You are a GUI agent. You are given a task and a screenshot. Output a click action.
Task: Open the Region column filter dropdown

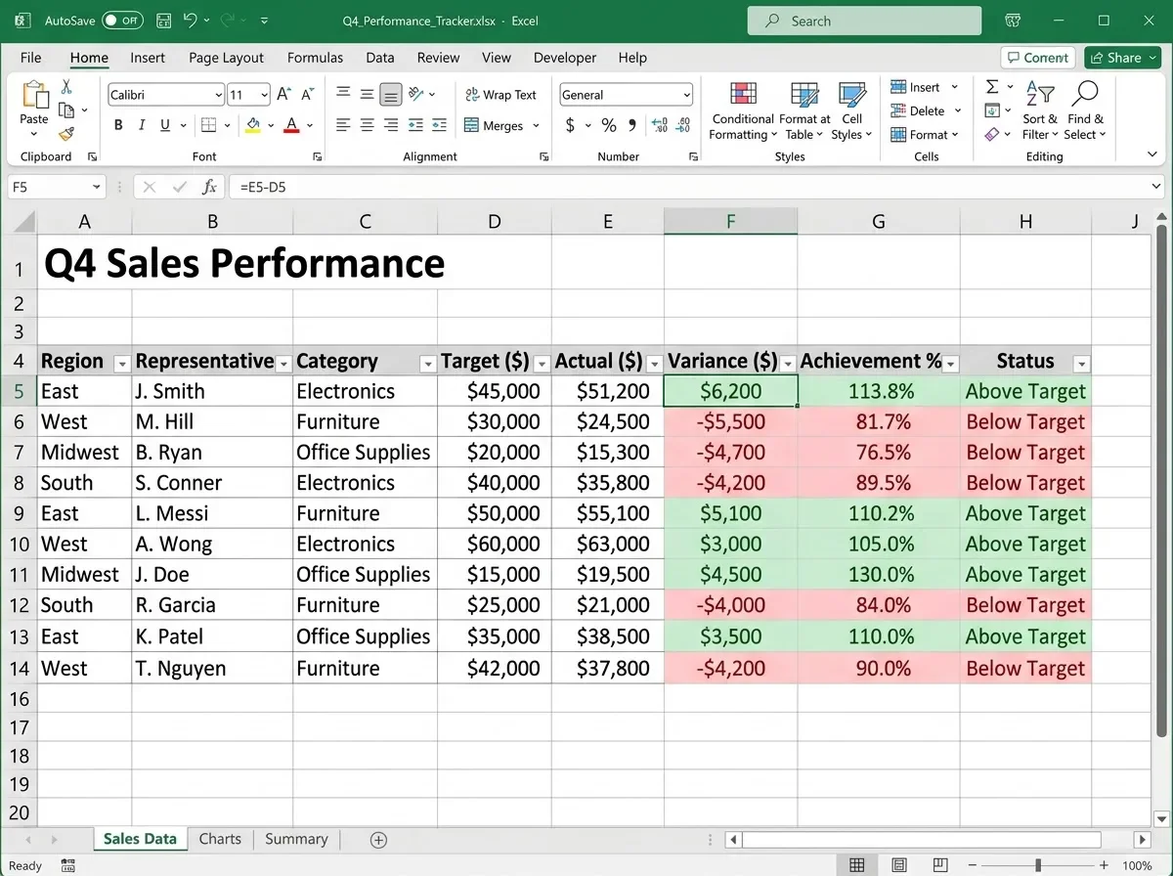(122, 364)
